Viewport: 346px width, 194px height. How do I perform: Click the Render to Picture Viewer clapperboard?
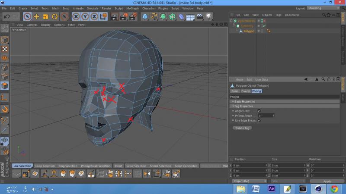(123, 16)
